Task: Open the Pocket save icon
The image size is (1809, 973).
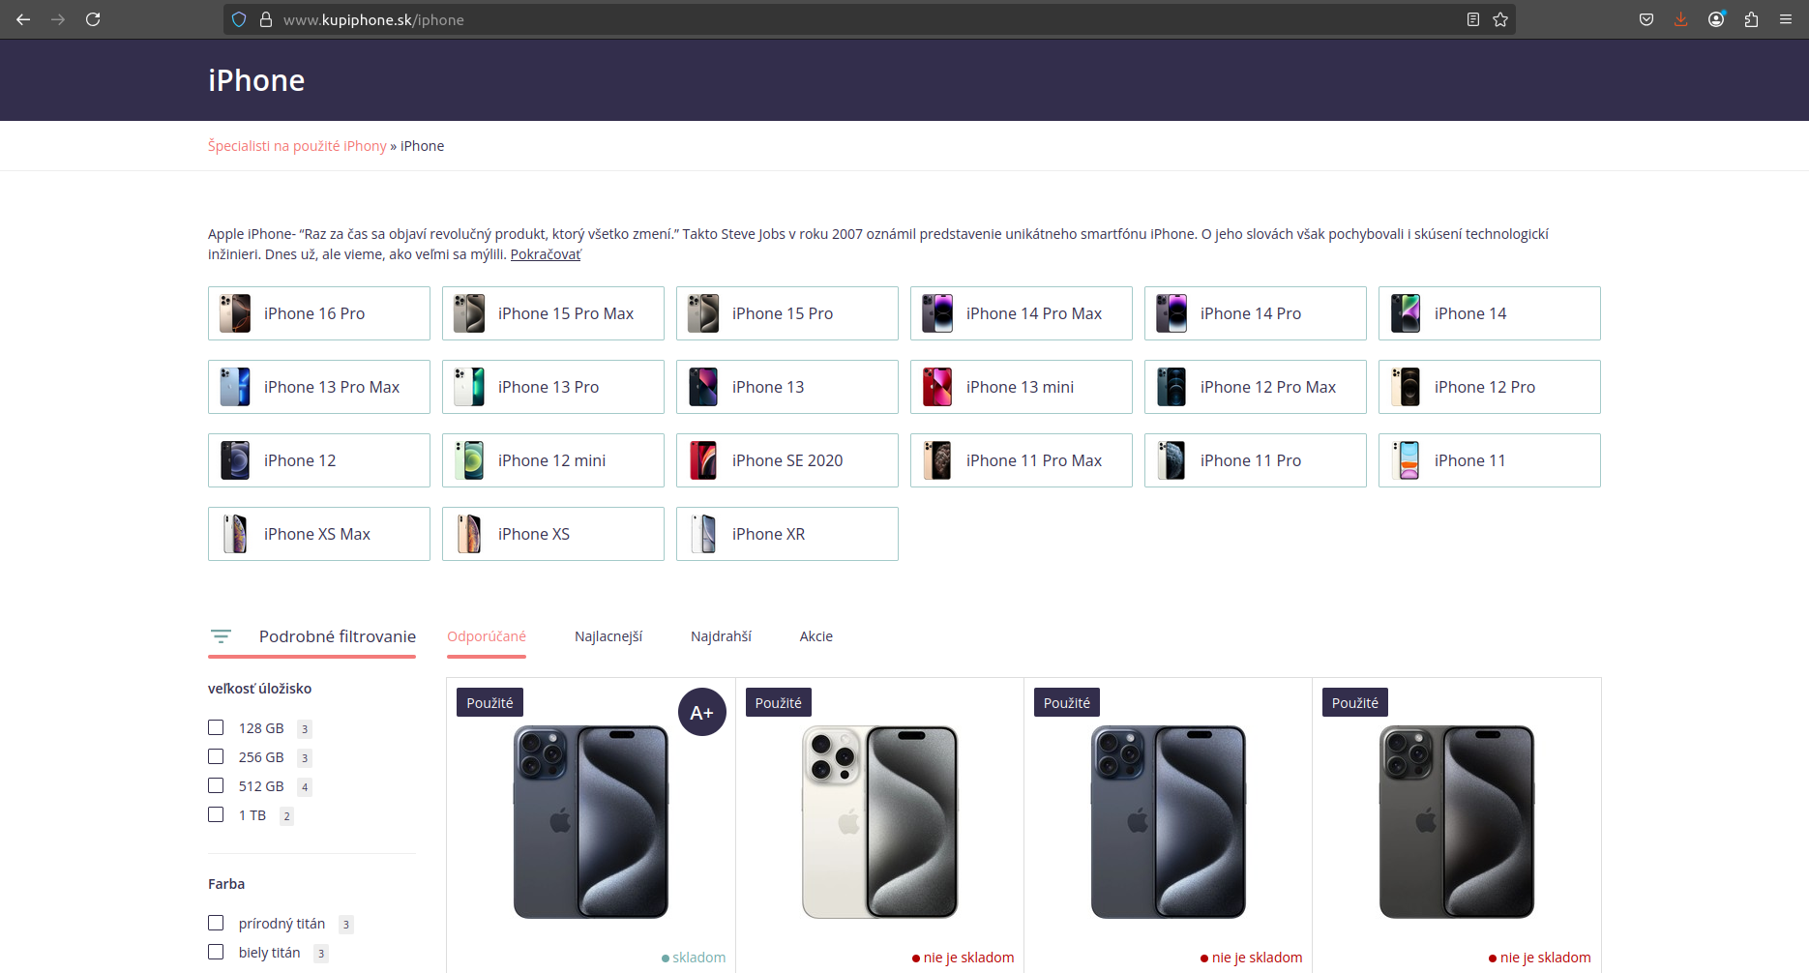Action: 1646,19
